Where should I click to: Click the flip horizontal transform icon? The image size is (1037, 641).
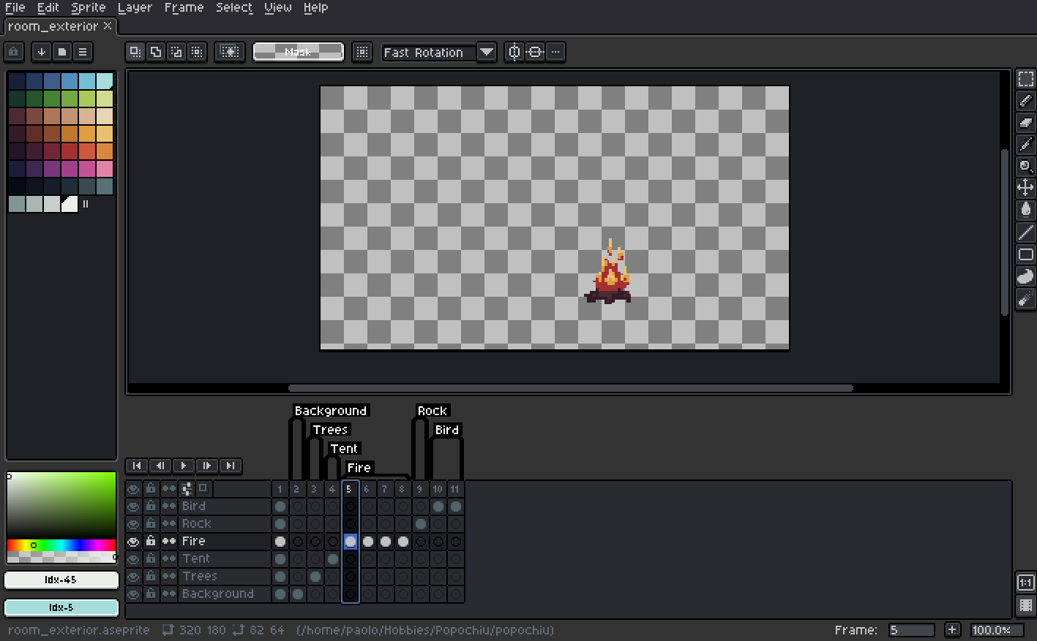(x=514, y=52)
